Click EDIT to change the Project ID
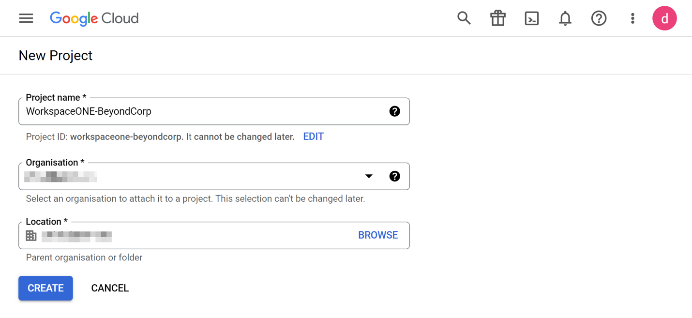This screenshot has width=692, height=318. (x=313, y=136)
